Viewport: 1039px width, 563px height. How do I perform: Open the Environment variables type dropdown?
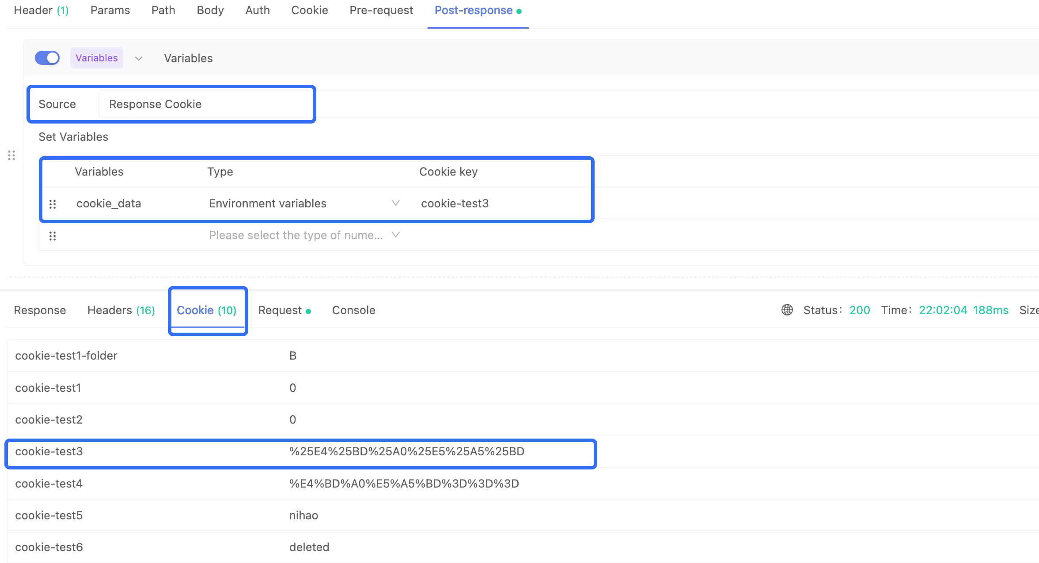pyautogui.click(x=304, y=203)
